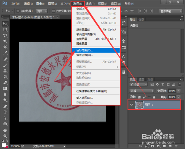The image size is (185, 149).
Task: Open the Character panel icon
Action: [124, 57]
